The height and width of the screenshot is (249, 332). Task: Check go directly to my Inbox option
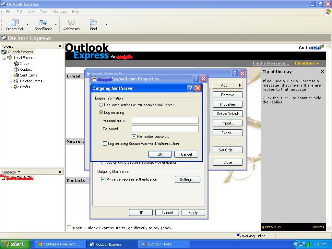(x=69, y=227)
